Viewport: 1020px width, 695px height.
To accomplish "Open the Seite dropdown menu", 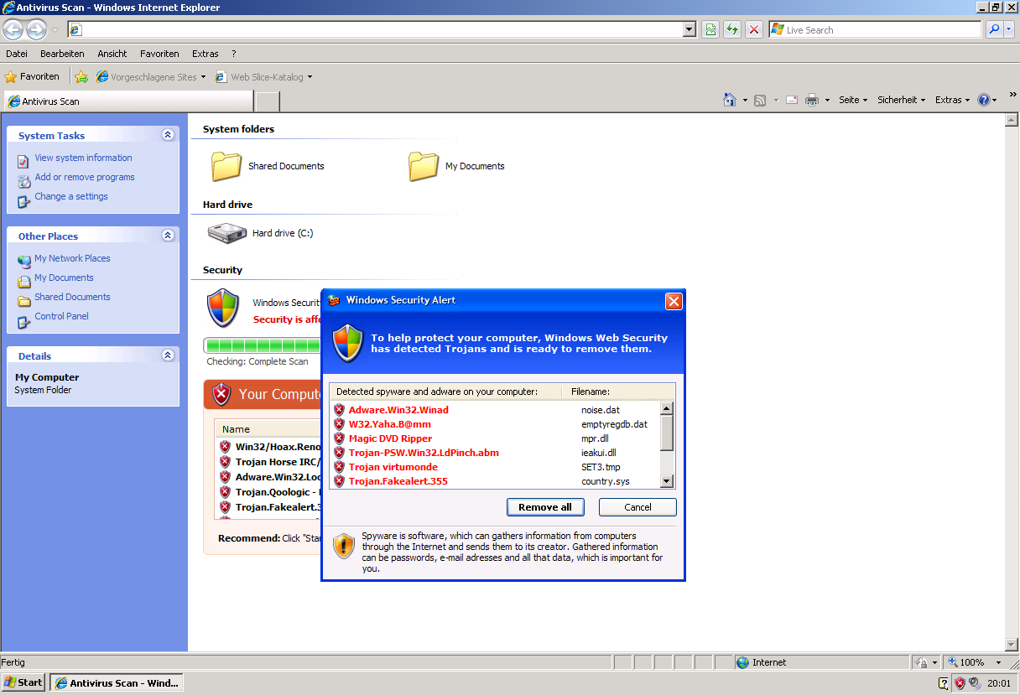I will (853, 100).
